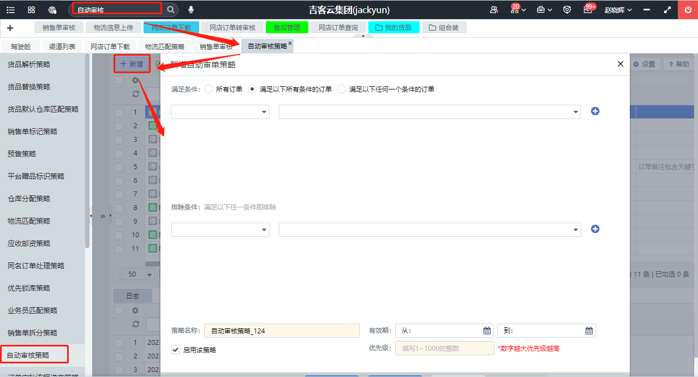Viewport: 698px width, 377px height.
Task: Check the checkbox for strategy row 10
Action: tap(119, 235)
